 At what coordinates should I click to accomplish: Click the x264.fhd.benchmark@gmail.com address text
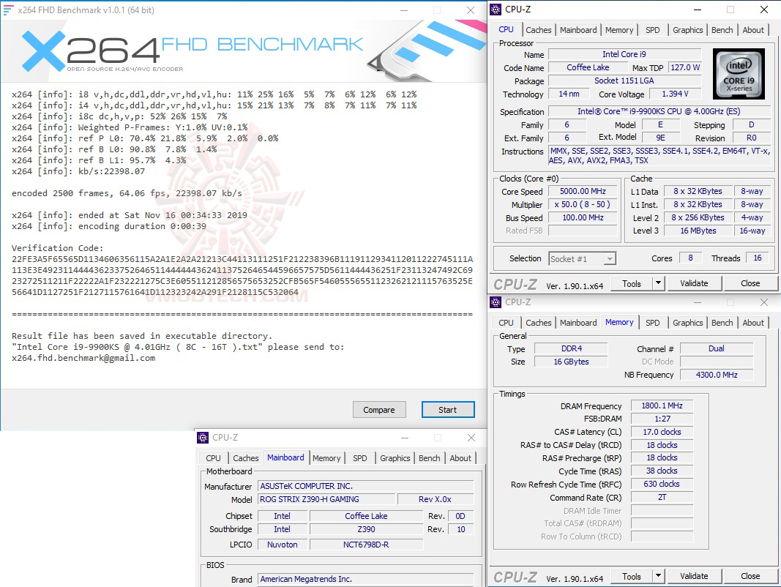(x=83, y=358)
